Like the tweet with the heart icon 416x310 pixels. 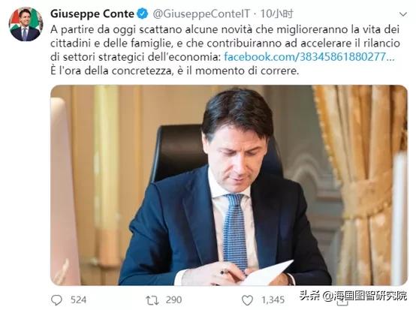click(x=247, y=300)
